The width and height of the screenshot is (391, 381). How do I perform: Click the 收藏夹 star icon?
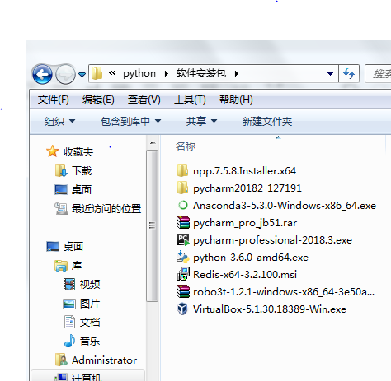click(x=52, y=151)
